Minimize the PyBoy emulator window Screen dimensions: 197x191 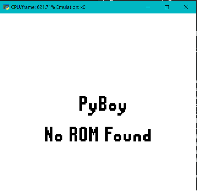(148, 7)
